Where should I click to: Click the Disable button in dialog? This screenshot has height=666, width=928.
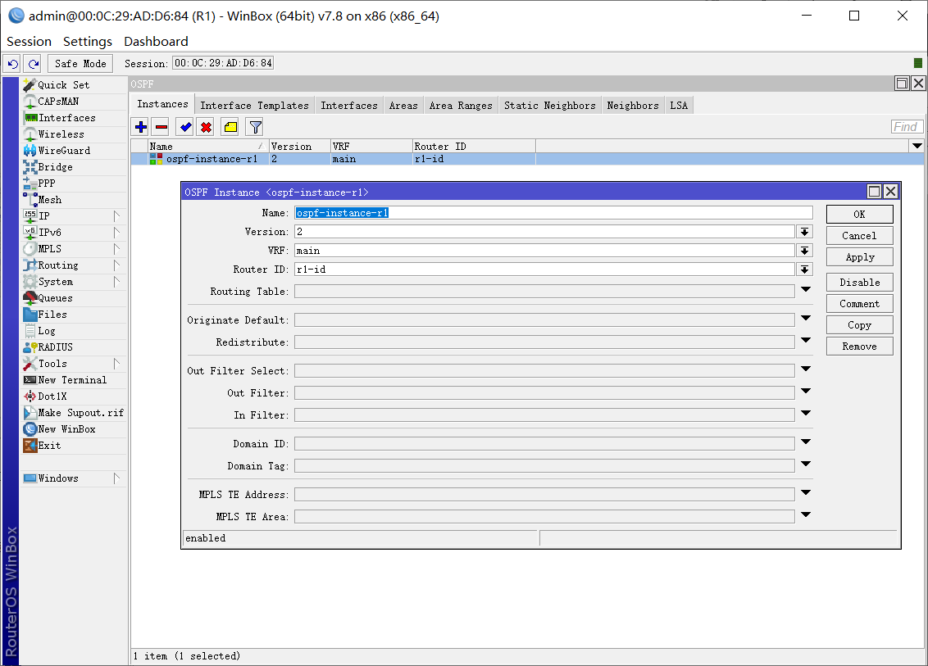point(859,282)
